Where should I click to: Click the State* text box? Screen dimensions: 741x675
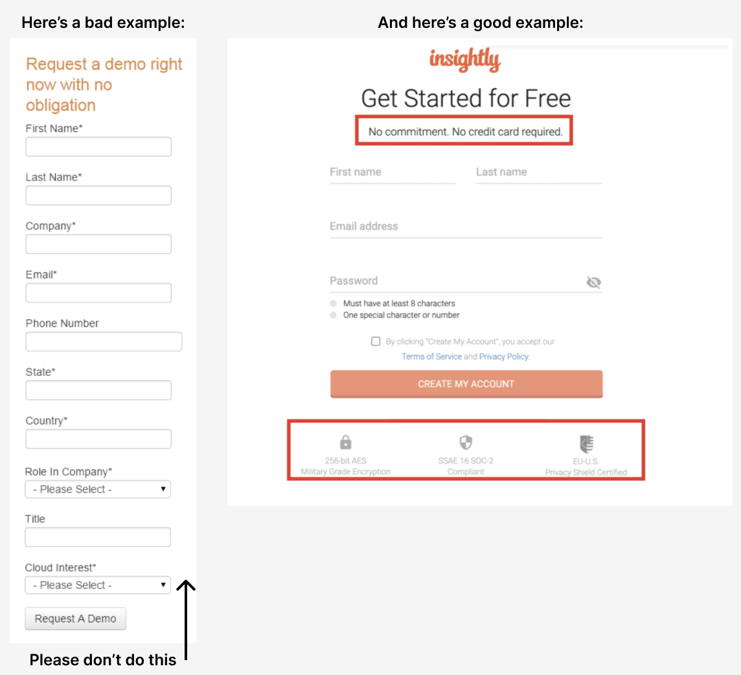(98, 390)
